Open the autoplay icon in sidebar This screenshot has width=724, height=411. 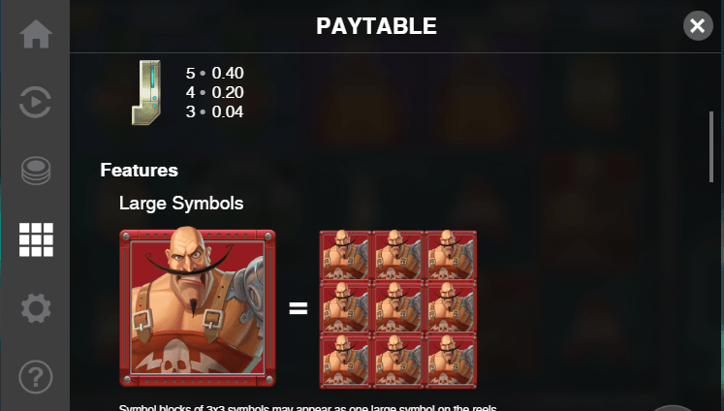36,102
